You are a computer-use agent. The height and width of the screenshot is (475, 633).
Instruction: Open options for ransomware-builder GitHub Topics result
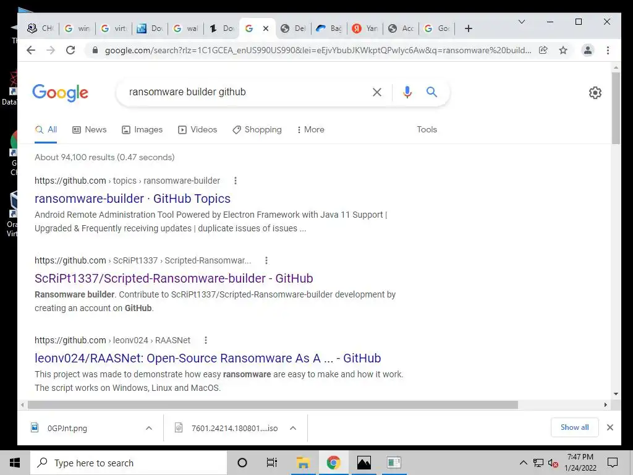(236, 181)
